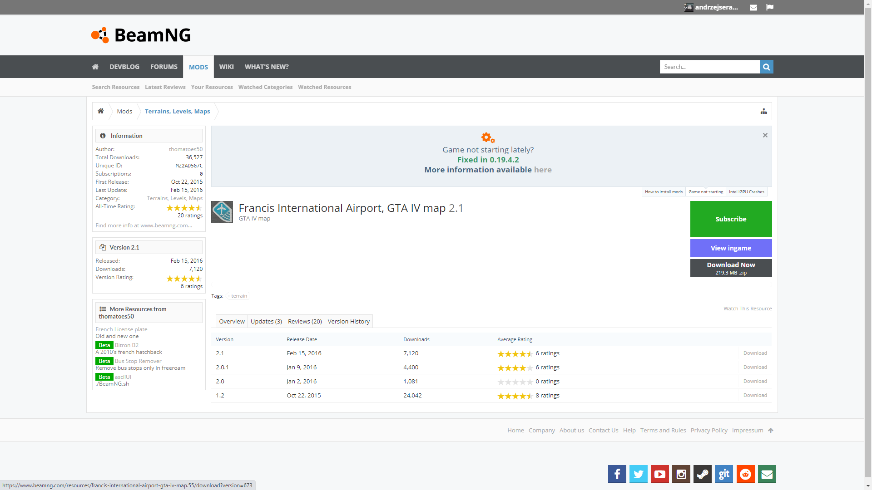Image resolution: width=872 pixels, height=490 pixels.
Task: Open the Steam social icon
Action: 703,474
